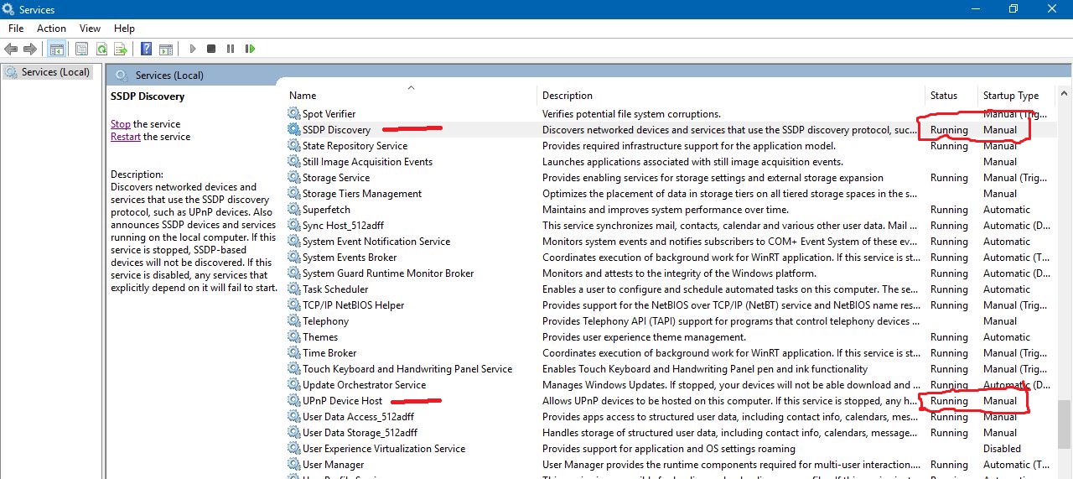1073x479 pixels.
Task: Click the Refresh toolbar icon
Action: click(x=101, y=49)
